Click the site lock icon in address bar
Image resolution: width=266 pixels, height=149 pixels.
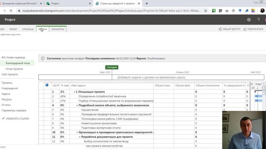pos(19,11)
